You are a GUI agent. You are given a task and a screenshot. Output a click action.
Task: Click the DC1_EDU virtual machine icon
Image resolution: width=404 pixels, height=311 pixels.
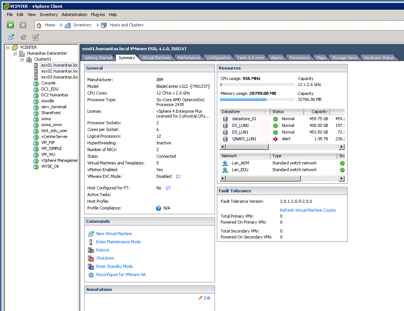coord(36,89)
